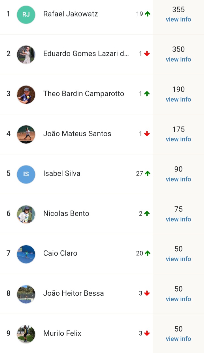Click Rafael Jakowatz's RJ initials avatar

click(26, 14)
